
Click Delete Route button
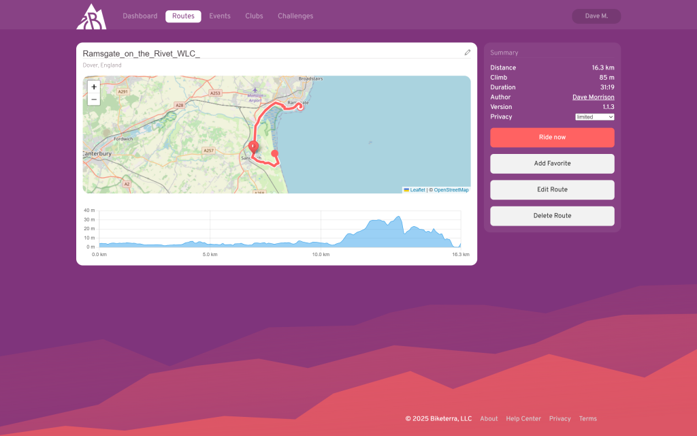point(552,216)
